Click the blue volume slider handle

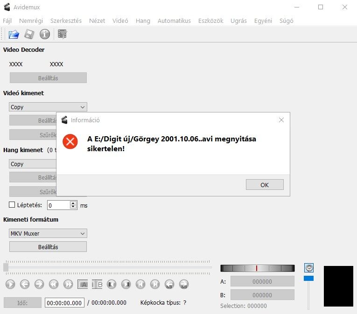pos(308,278)
